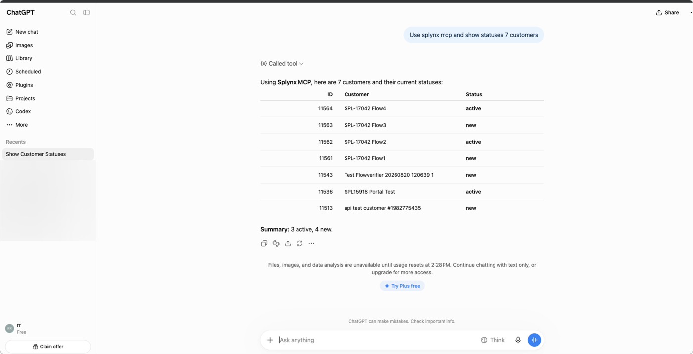Click ChatGPT logo title
This screenshot has height=354, width=693.
20,12
